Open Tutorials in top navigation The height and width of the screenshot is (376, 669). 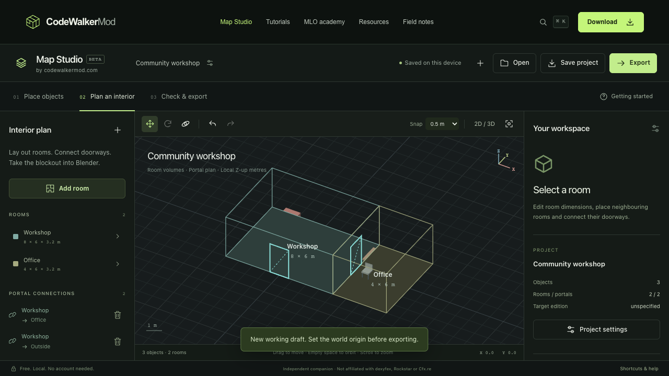coord(278,22)
